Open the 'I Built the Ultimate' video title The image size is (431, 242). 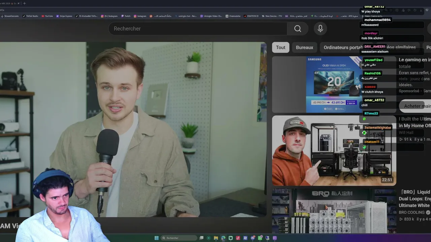click(x=415, y=122)
